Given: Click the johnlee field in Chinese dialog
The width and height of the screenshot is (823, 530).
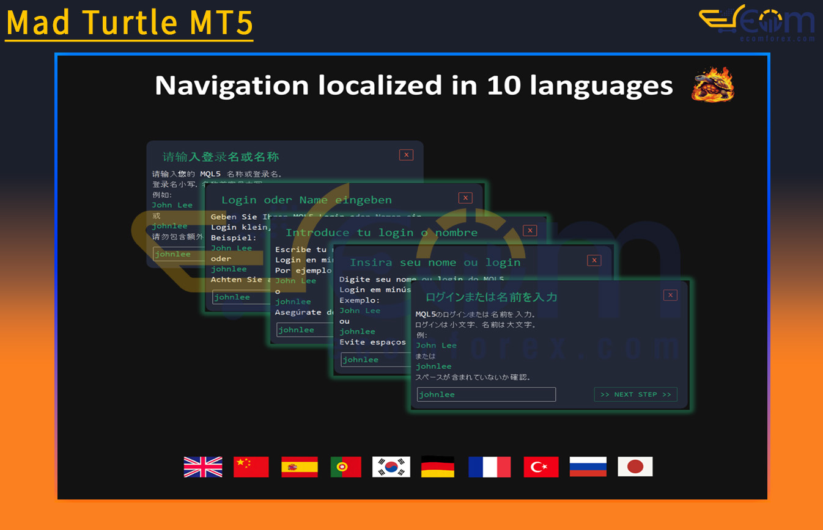Looking at the screenshot, I should click(179, 254).
